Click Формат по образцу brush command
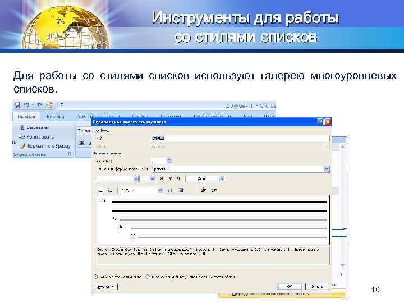404x303 pixels. 45,146
